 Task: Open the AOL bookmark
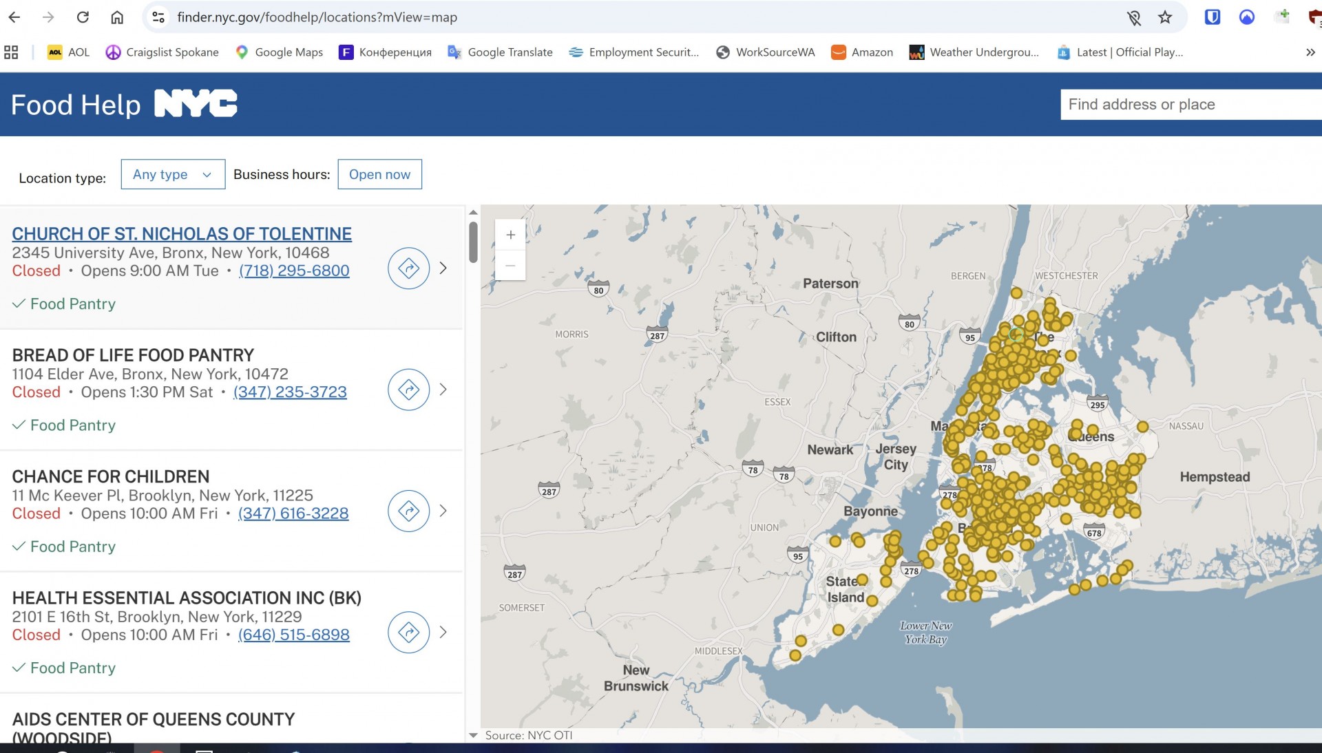[69, 52]
